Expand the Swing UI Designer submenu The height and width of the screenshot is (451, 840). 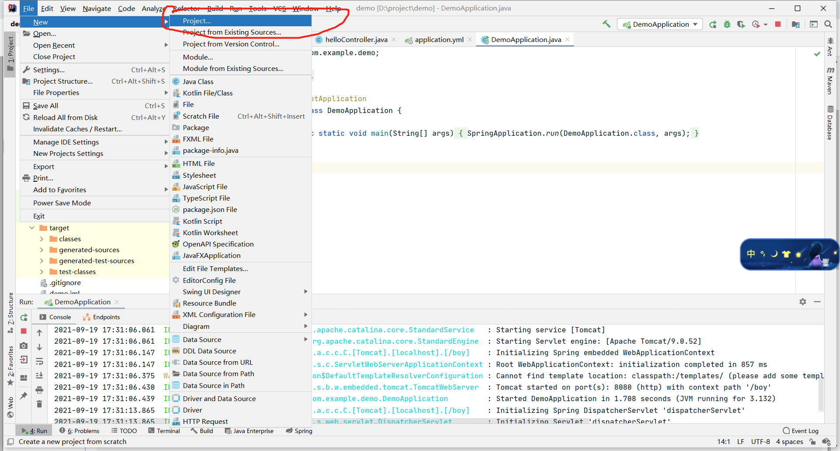(x=241, y=292)
